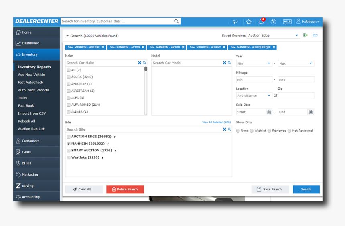Click the Clear All button
345x226 pixels.
click(84, 189)
